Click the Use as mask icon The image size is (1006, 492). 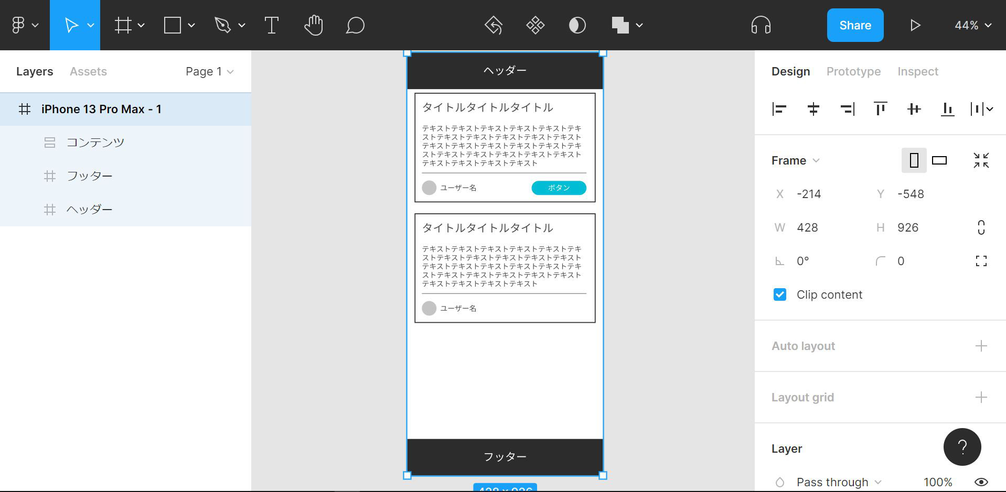pyautogui.click(x=577, y=25)
